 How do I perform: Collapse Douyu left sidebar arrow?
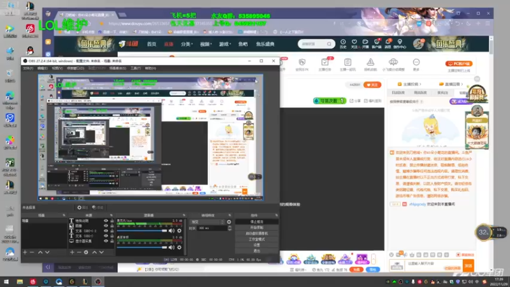[x=48, y=267]
